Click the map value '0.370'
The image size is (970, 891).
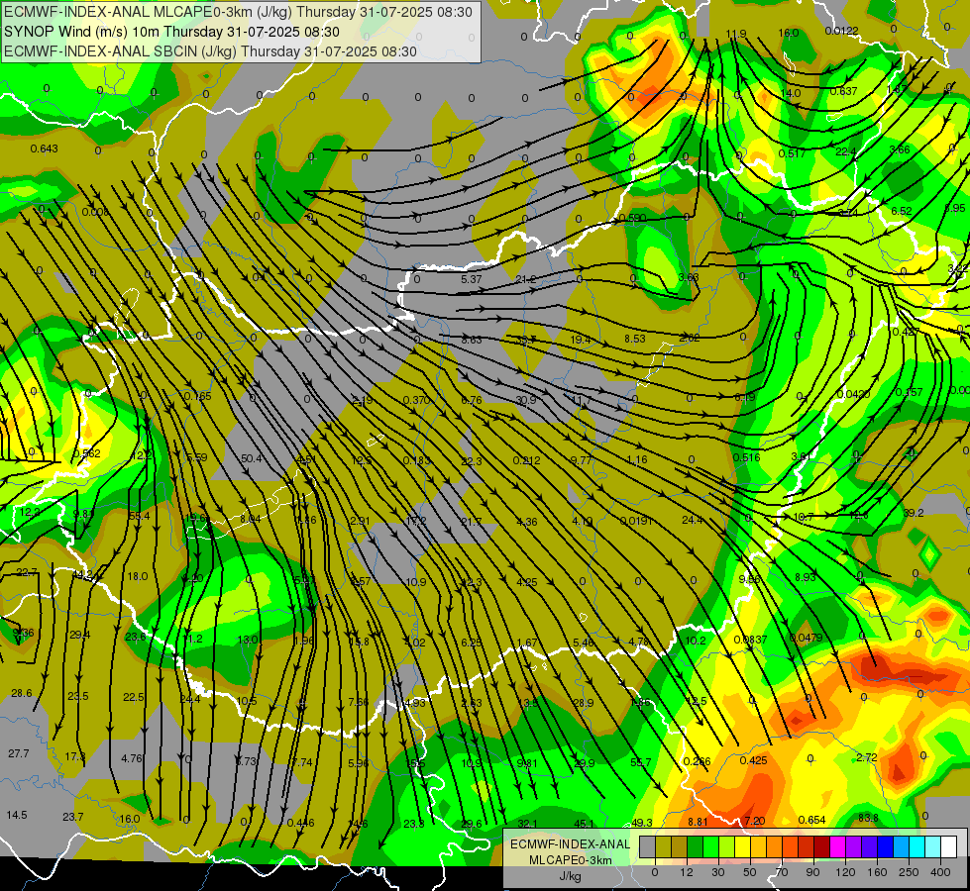416,400
